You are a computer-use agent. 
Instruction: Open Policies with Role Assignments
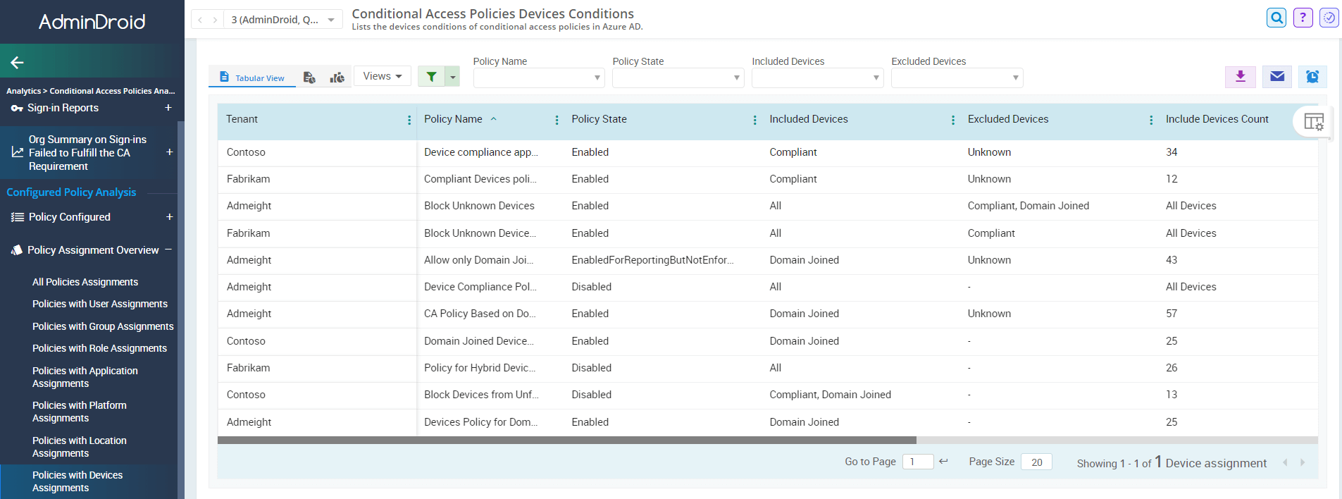99,348
